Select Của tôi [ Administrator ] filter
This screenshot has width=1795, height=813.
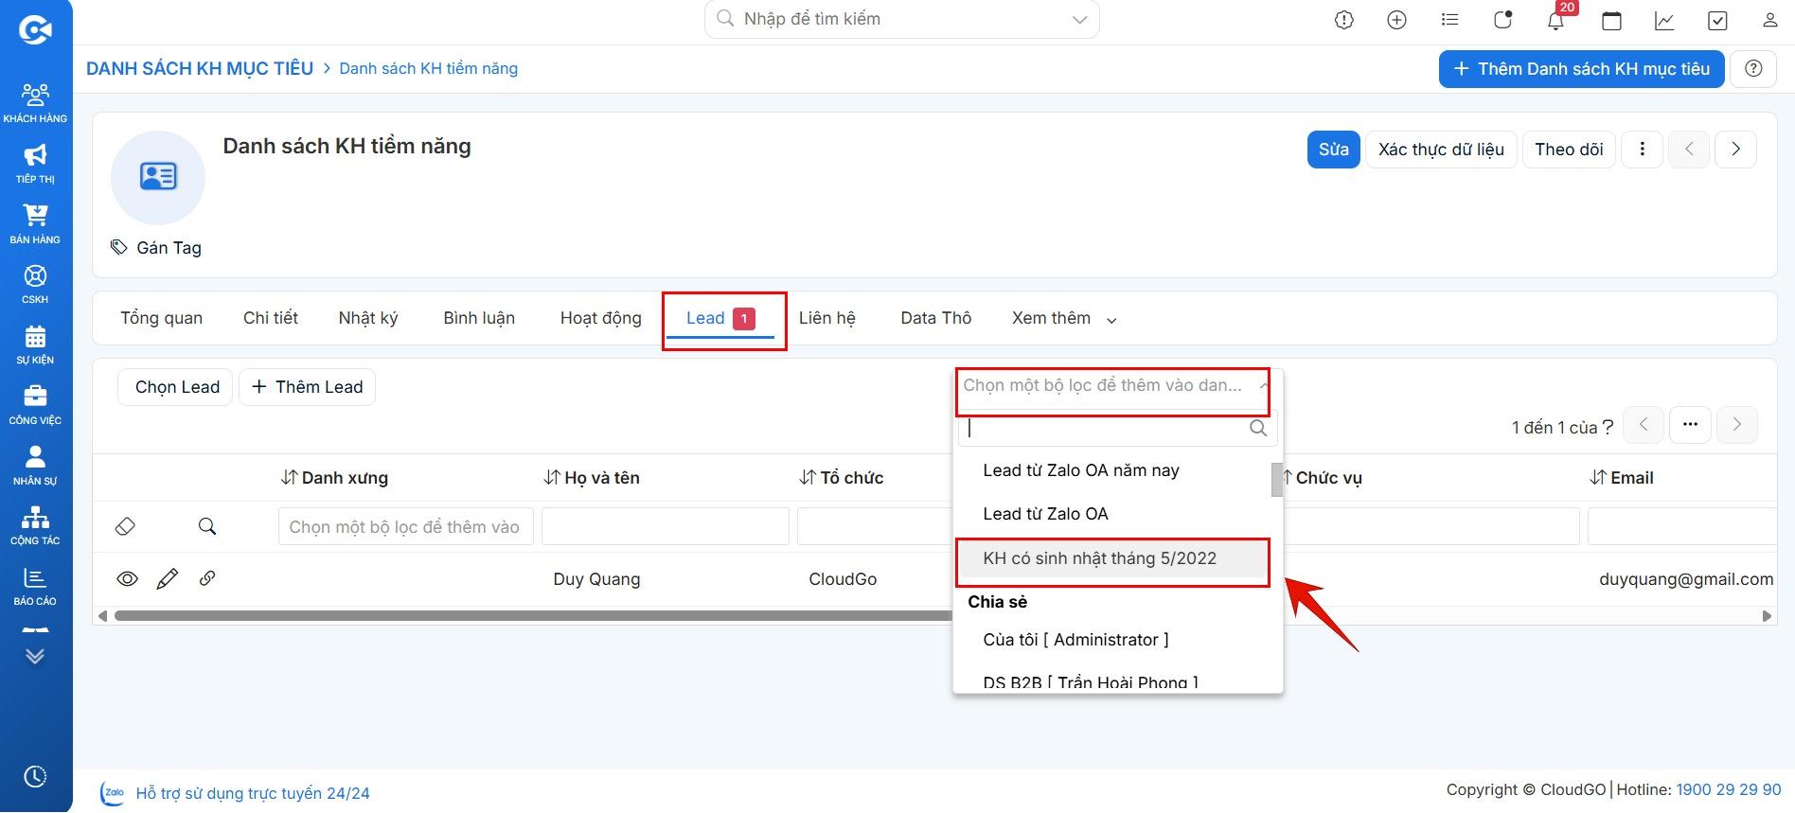(1112, 640)
